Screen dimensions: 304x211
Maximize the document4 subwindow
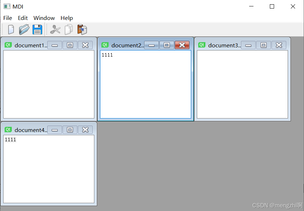pyautogui.click(x=70, y=130)
